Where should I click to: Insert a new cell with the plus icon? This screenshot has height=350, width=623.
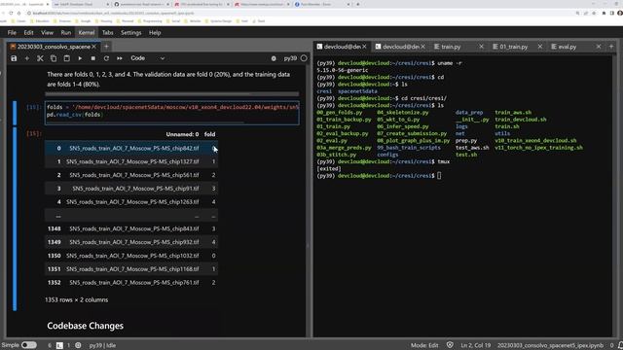click(x=27, y=58)
